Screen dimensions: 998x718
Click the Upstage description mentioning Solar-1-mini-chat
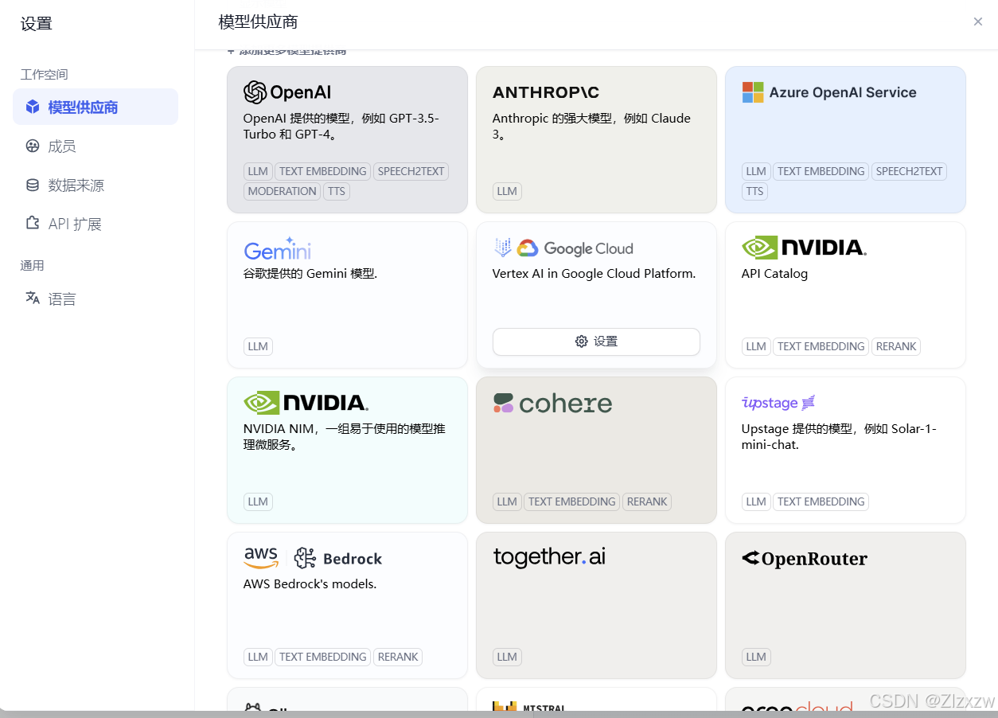[839, 436]
